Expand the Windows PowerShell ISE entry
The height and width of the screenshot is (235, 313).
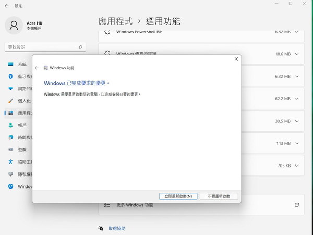pyautogui.click(x=297, y=32)
